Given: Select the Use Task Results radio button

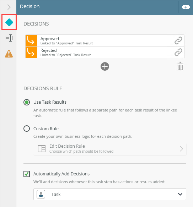Looking at the screenshot, I should click(x=27, y=102).
